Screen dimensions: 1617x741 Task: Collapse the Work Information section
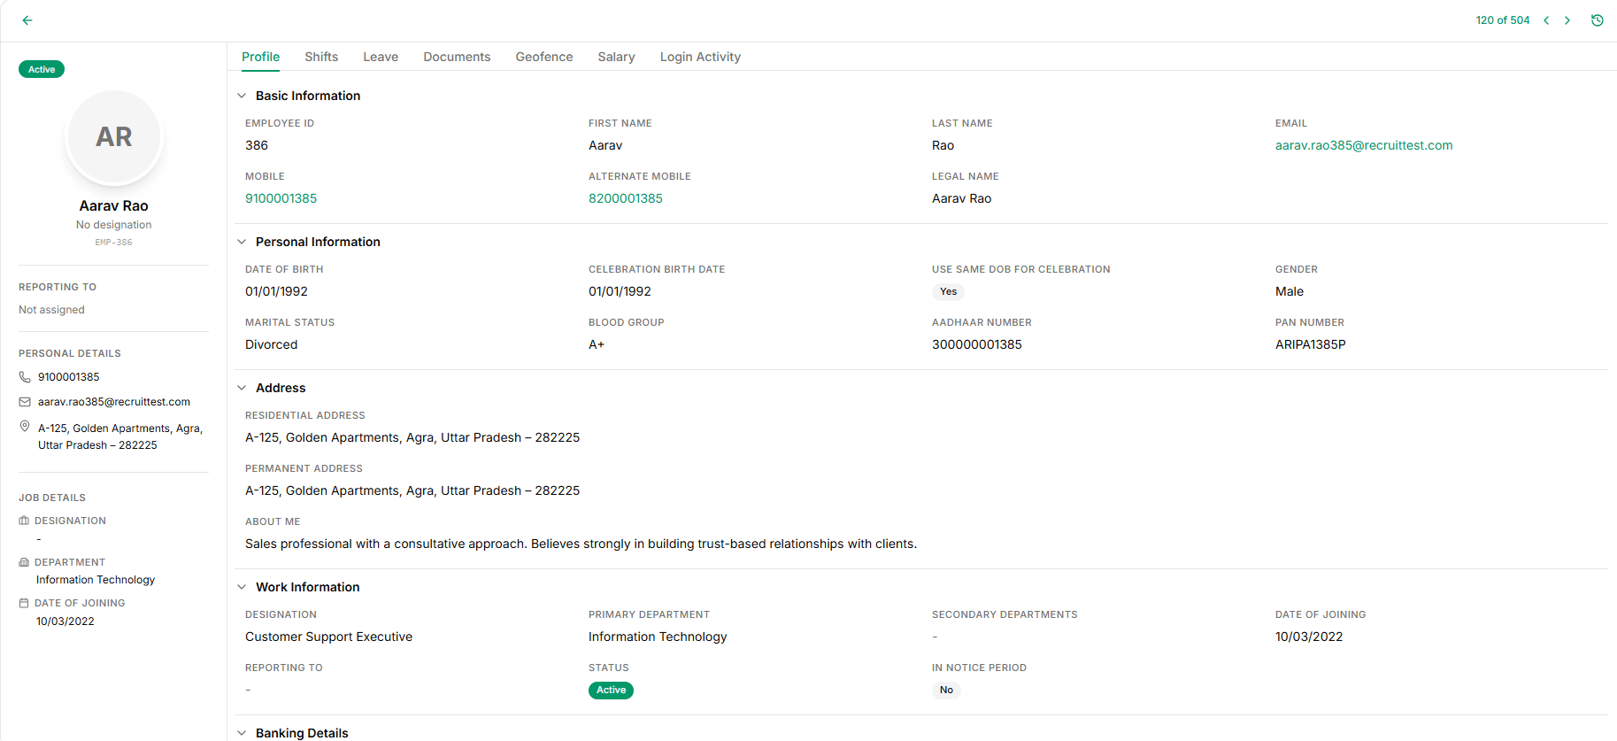coord(242,587)
